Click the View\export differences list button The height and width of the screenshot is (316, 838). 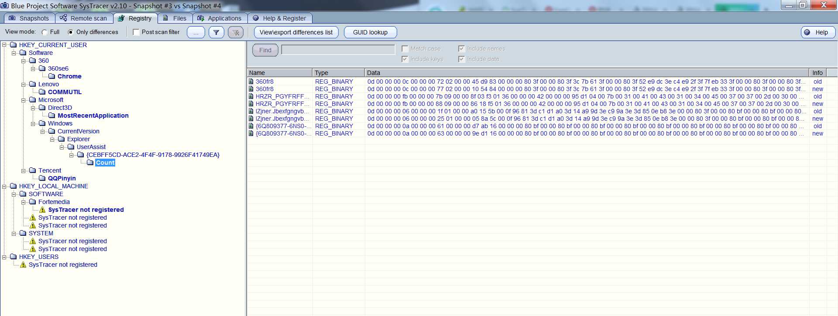tap(296, 32)
